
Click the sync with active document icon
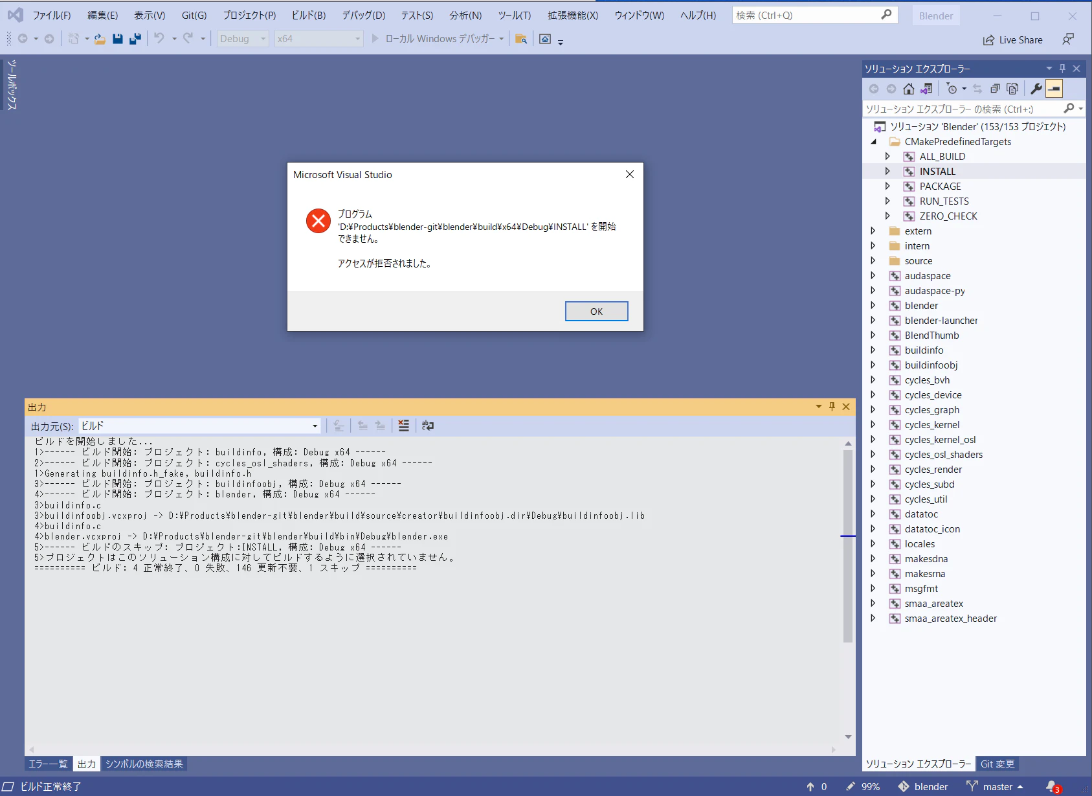pyautogui.click(x=977, y=89)
